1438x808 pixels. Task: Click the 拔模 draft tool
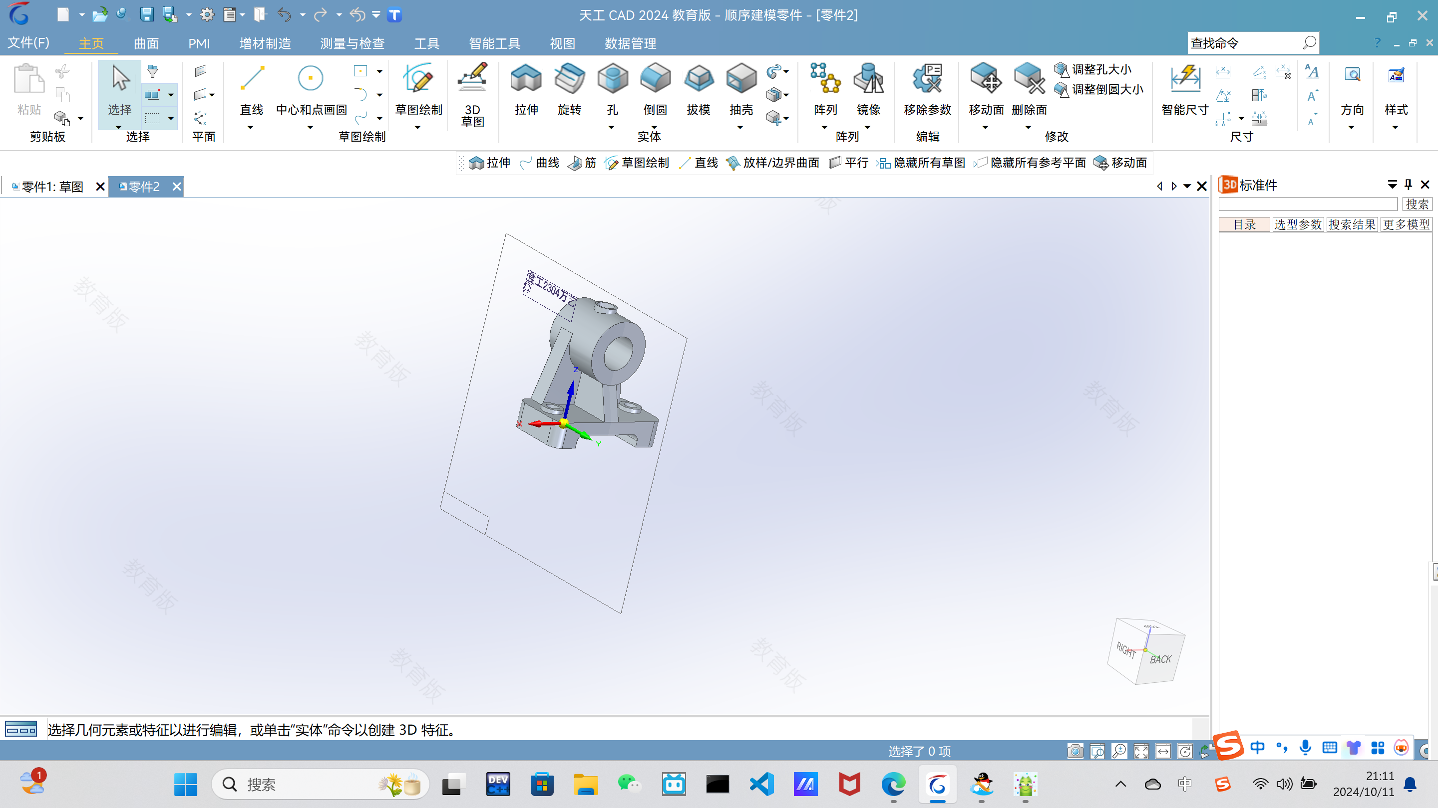coord(699,89)
